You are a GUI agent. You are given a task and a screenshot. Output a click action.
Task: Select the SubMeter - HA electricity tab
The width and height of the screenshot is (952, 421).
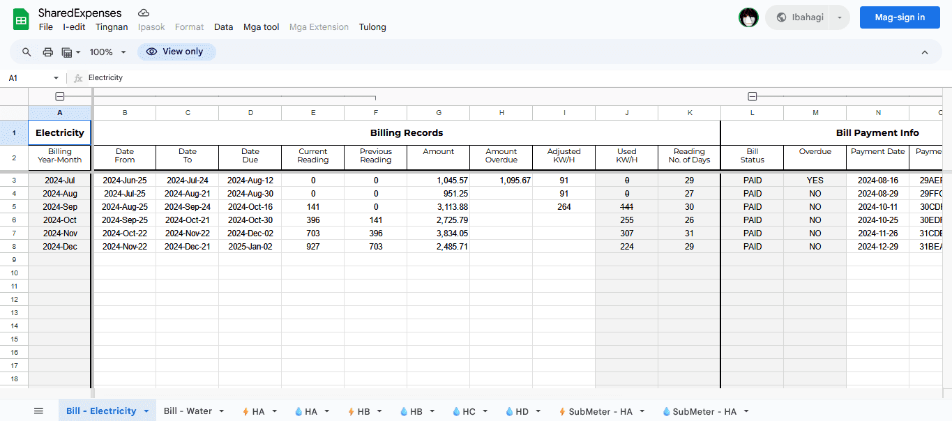[x=600, y=411]
